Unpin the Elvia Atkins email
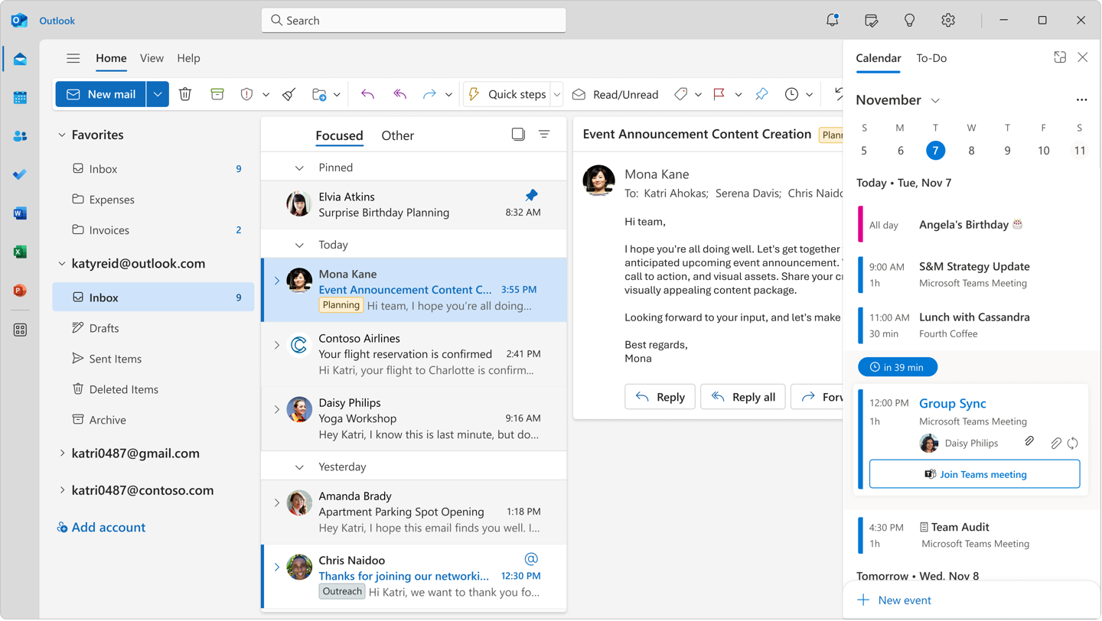Screen dimensions: 1102x621 point(531,196)
